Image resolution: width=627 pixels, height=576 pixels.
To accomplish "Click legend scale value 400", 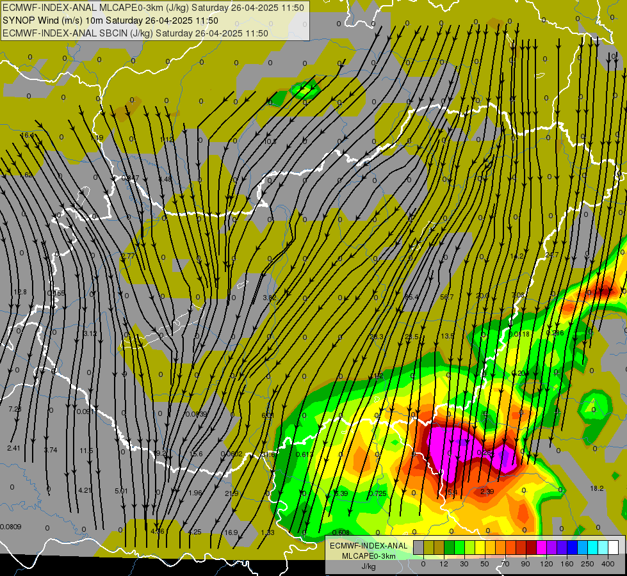I will pyautogui.click(x=608, y=564).
